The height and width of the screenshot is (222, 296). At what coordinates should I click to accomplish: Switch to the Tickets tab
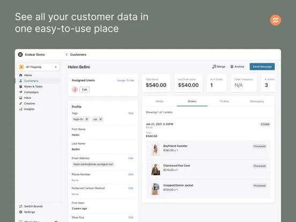pos(224,101)
